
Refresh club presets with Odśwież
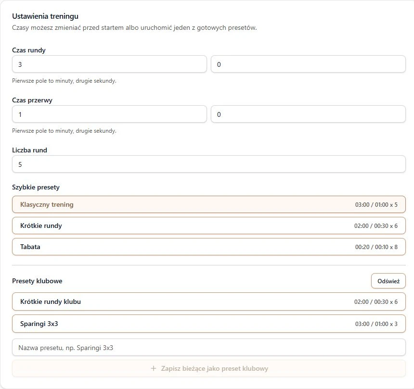coord(388,281)
